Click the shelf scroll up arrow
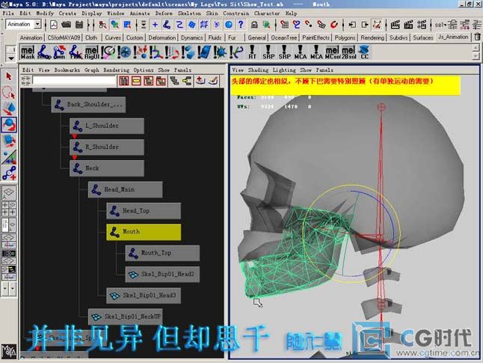This screenshot has width=483, height=363. (x=476, y=48)
